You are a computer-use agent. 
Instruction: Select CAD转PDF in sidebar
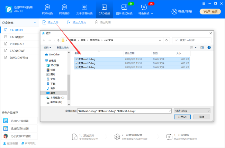(x=19, y=30)
